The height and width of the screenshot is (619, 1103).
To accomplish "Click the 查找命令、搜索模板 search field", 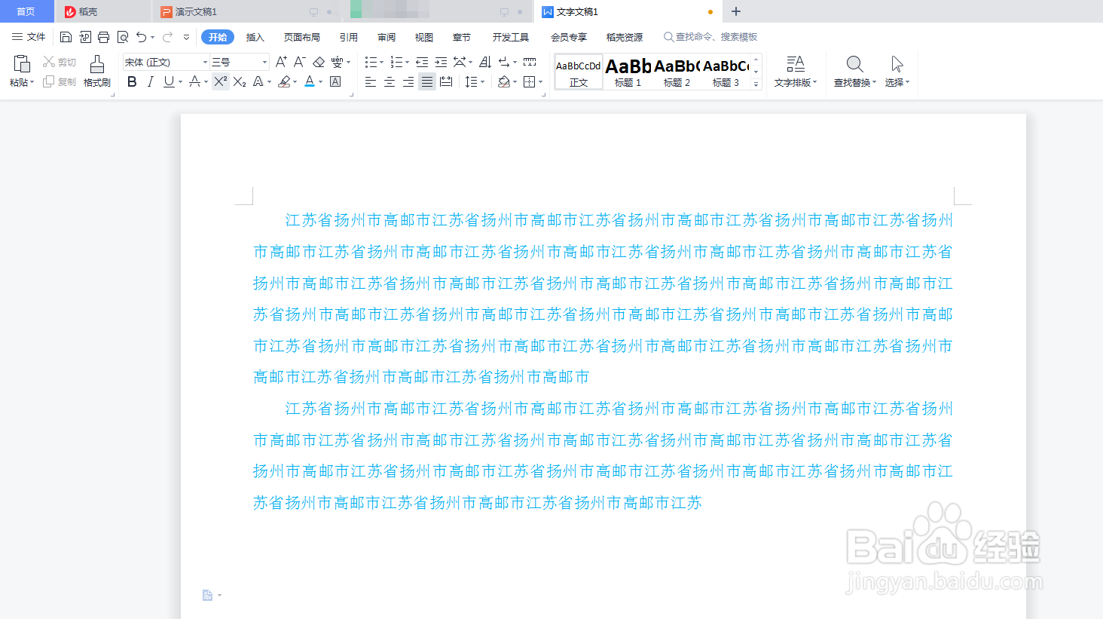I will click(710, 37).
